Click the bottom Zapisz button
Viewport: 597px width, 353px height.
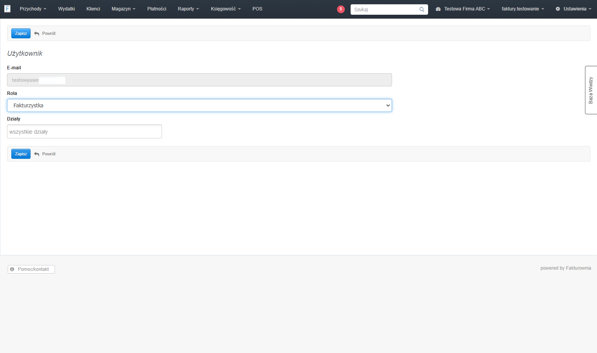click(x=21, y=154)
